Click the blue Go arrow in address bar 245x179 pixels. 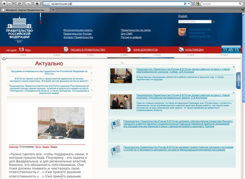[185, 4]
